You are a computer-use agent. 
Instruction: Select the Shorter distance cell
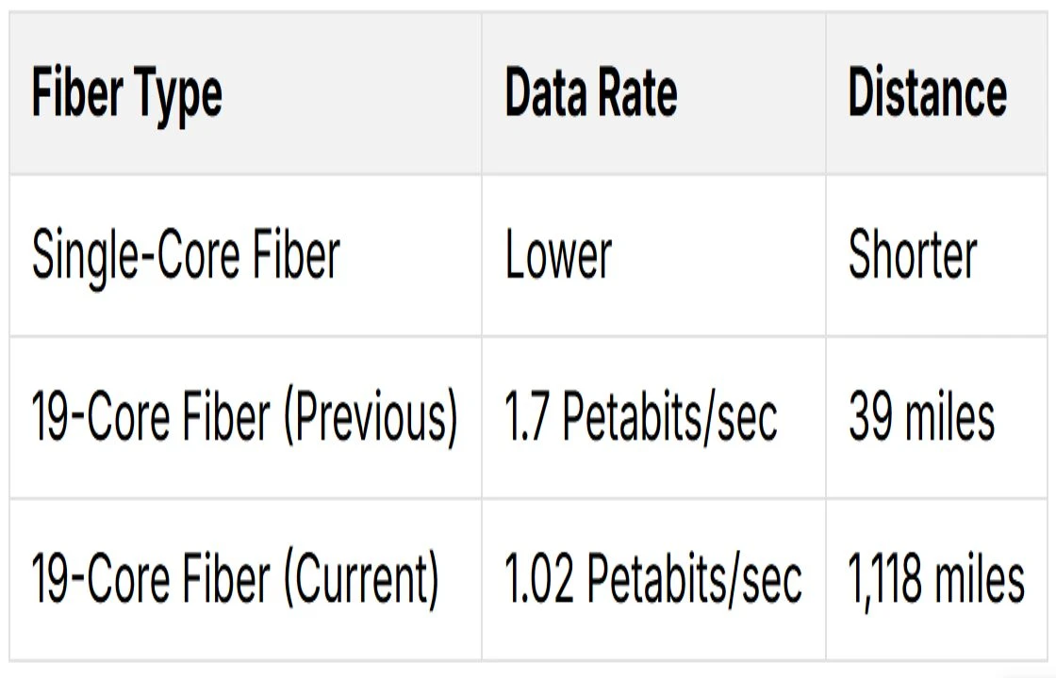pyautogui.click(x=937, y=255)
